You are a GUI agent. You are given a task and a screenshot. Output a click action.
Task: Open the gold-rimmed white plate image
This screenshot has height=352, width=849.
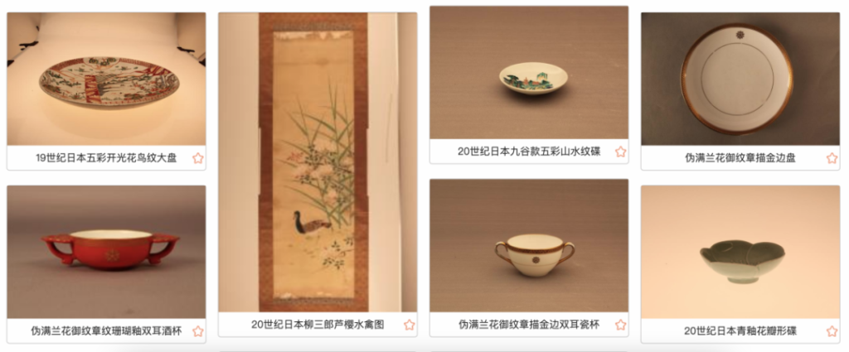coord(740,79)
